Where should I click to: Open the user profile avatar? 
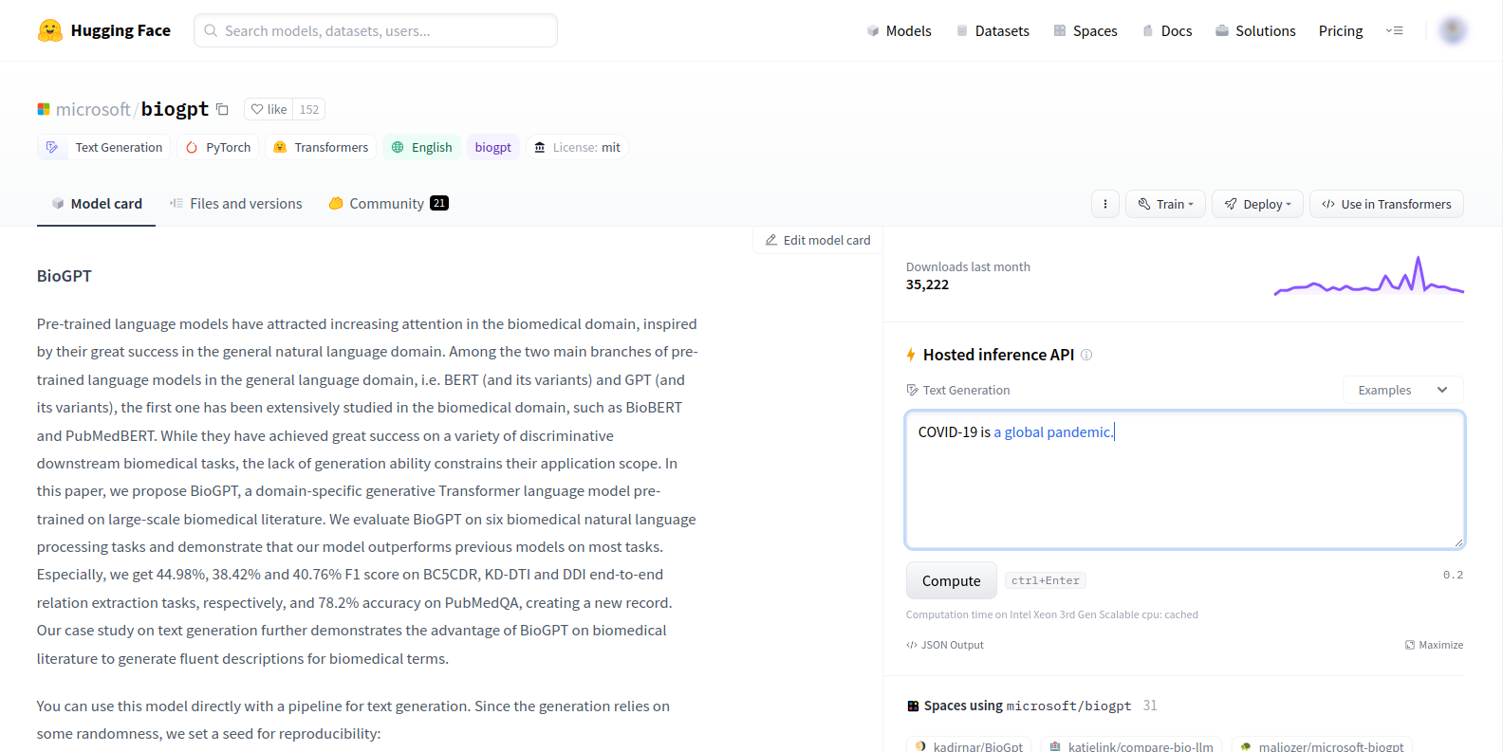tap(1452, 30)
